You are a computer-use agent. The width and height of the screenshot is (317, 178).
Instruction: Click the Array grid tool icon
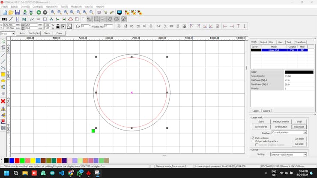point(3,128)
